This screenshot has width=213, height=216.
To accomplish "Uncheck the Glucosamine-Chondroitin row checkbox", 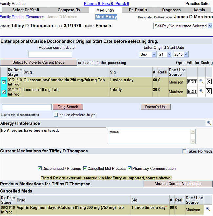I will [x=4, y=82].
